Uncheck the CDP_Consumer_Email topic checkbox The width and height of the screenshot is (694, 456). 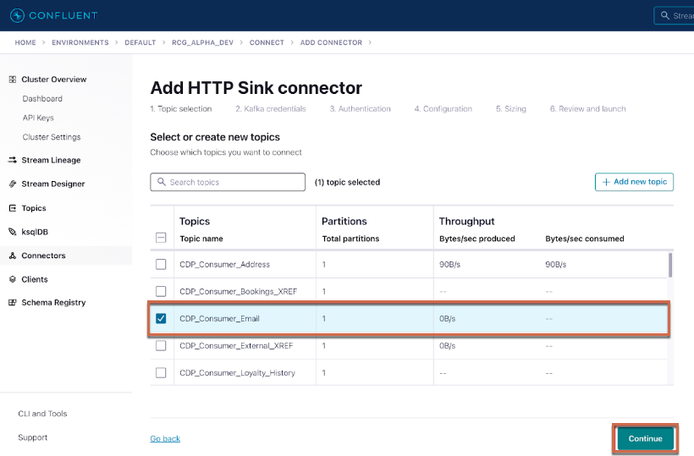(x=161, y=319)
